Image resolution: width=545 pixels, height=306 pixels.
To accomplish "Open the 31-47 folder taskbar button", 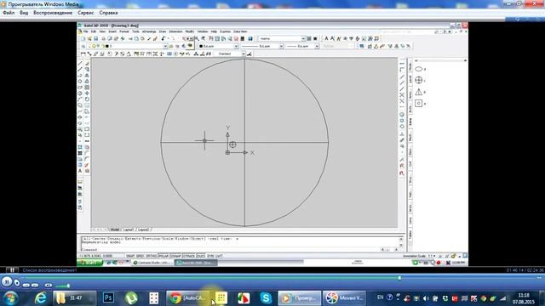I will coord(75,298).
